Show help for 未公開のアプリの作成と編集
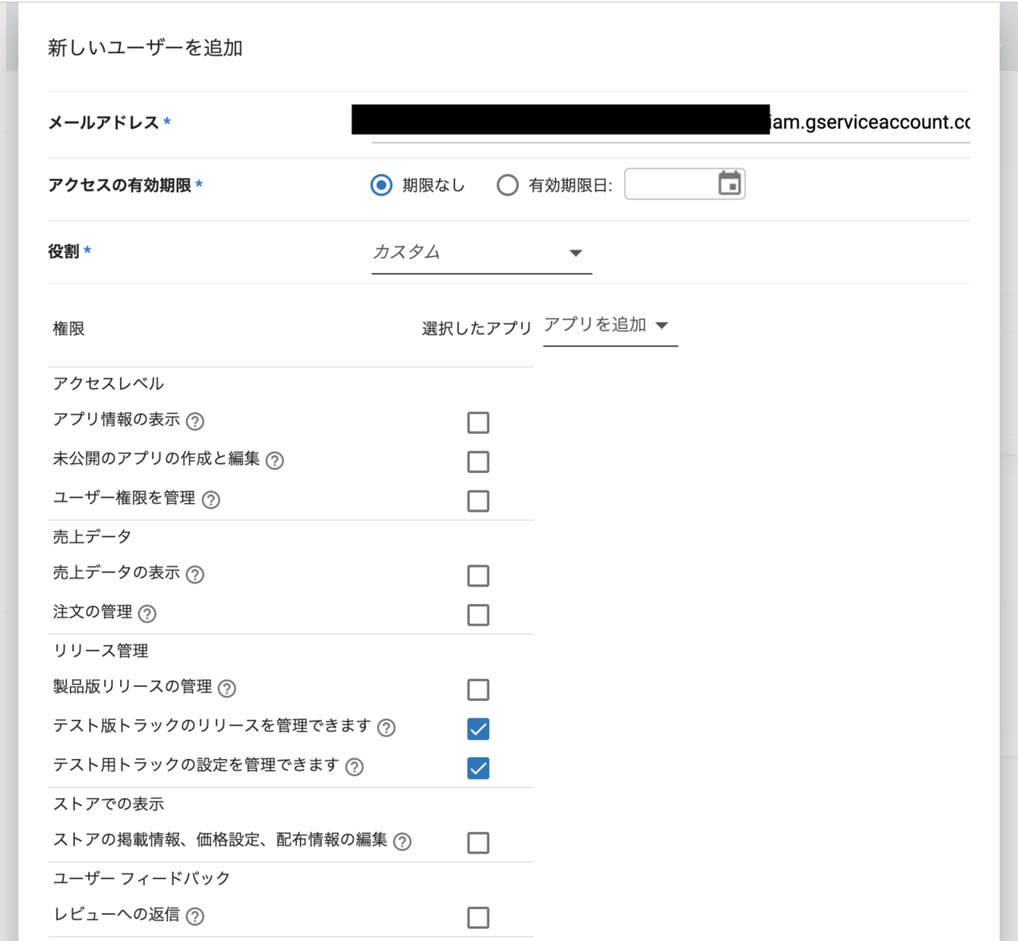1018x941 pixels. [x=274, y=461]
